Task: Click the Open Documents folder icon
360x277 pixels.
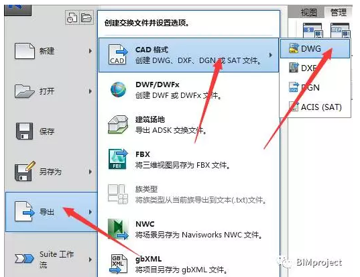Action: pyautogui.click(x=86, y=17)
